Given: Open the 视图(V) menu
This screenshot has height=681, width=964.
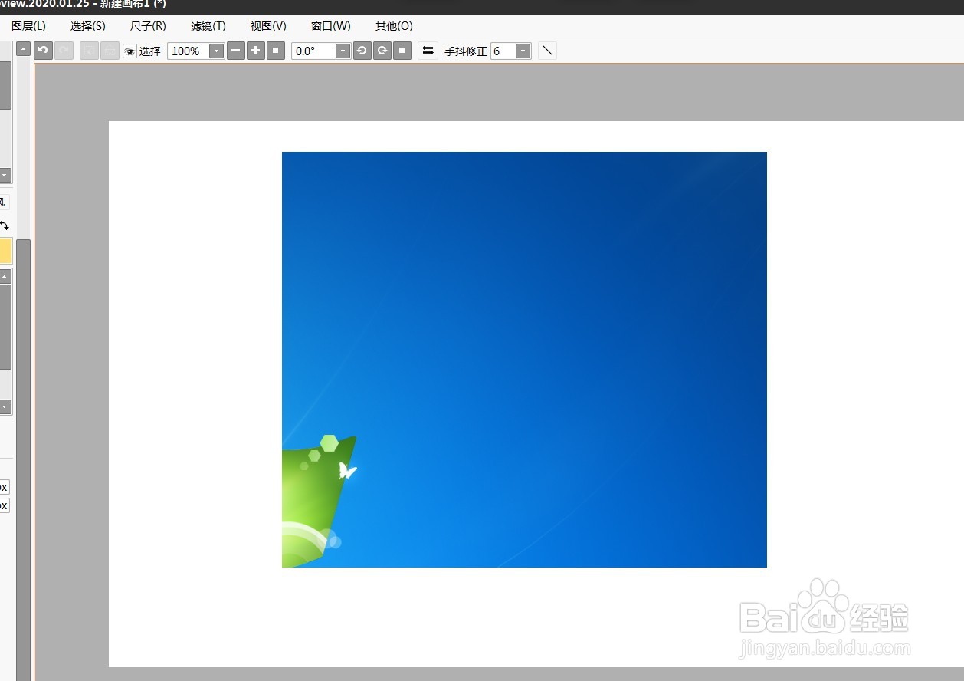Looking at the screenshot, I should (268, 26).
